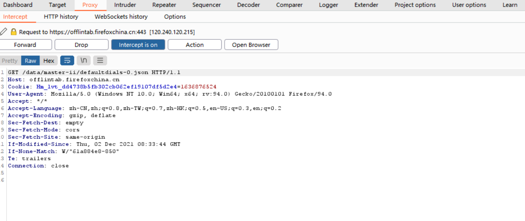Image resolution: width=525 pixels, height=221 pixels.
Task: Open the proxy Options sub-tab
Action: click(175, 17)
